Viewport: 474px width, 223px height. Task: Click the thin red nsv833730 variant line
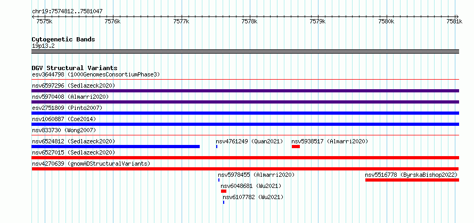tap(245, 135)
